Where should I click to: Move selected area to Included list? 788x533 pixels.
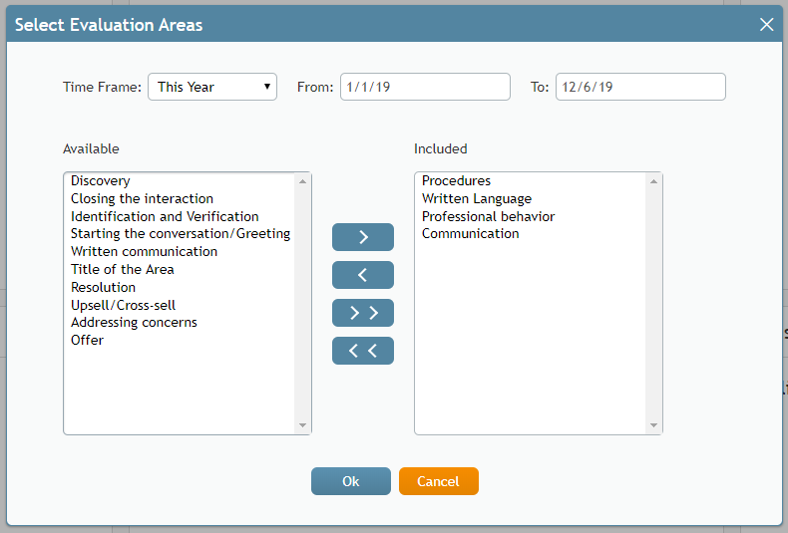click(x=363, y=237)
